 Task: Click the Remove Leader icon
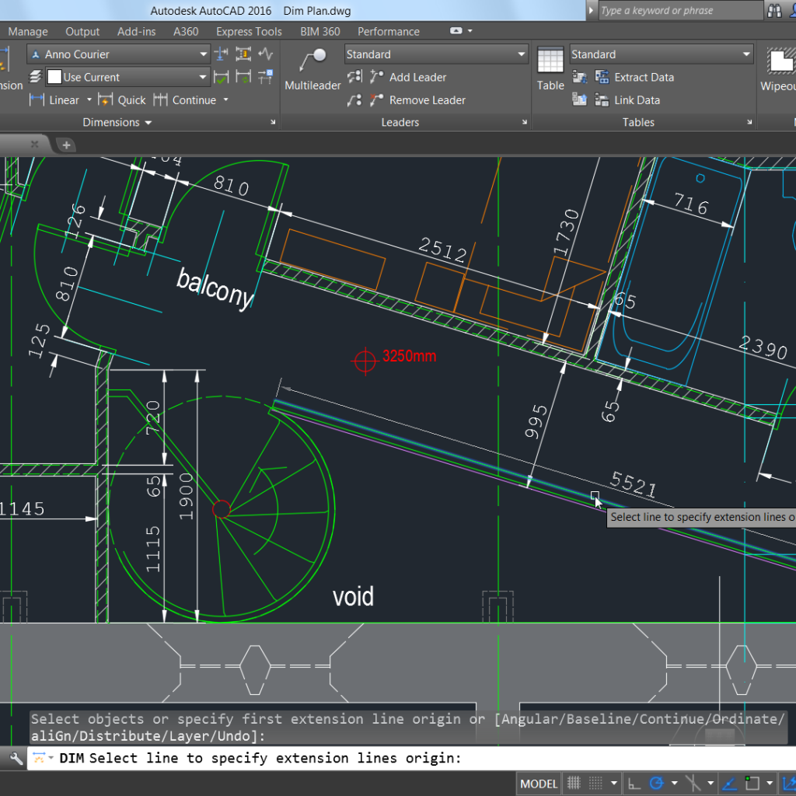click(x=377, y=100)
